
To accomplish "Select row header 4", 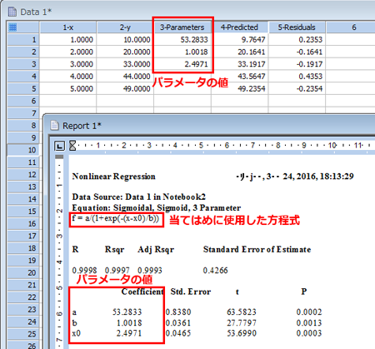I will click(23, 76).
